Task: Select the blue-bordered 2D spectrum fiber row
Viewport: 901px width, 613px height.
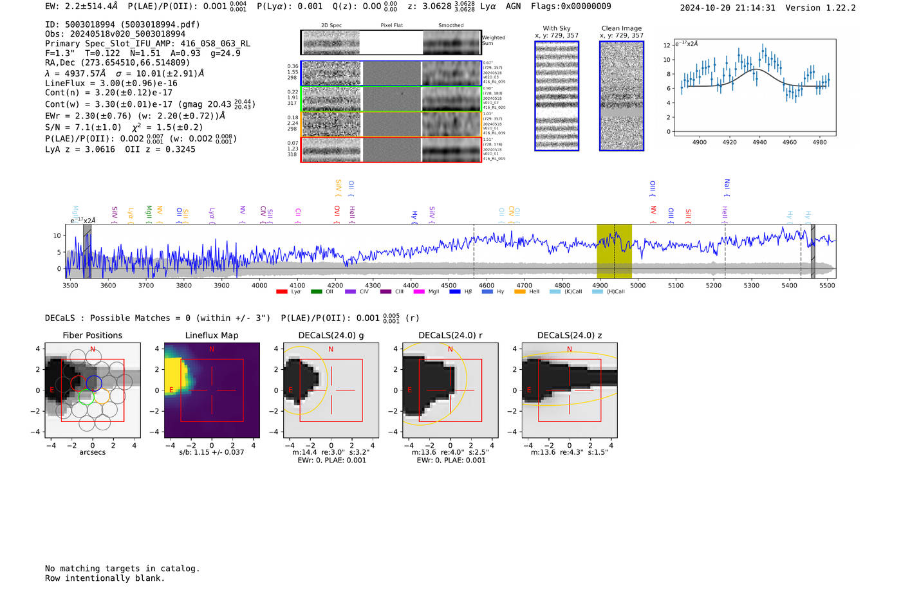Action: (391, 73)
